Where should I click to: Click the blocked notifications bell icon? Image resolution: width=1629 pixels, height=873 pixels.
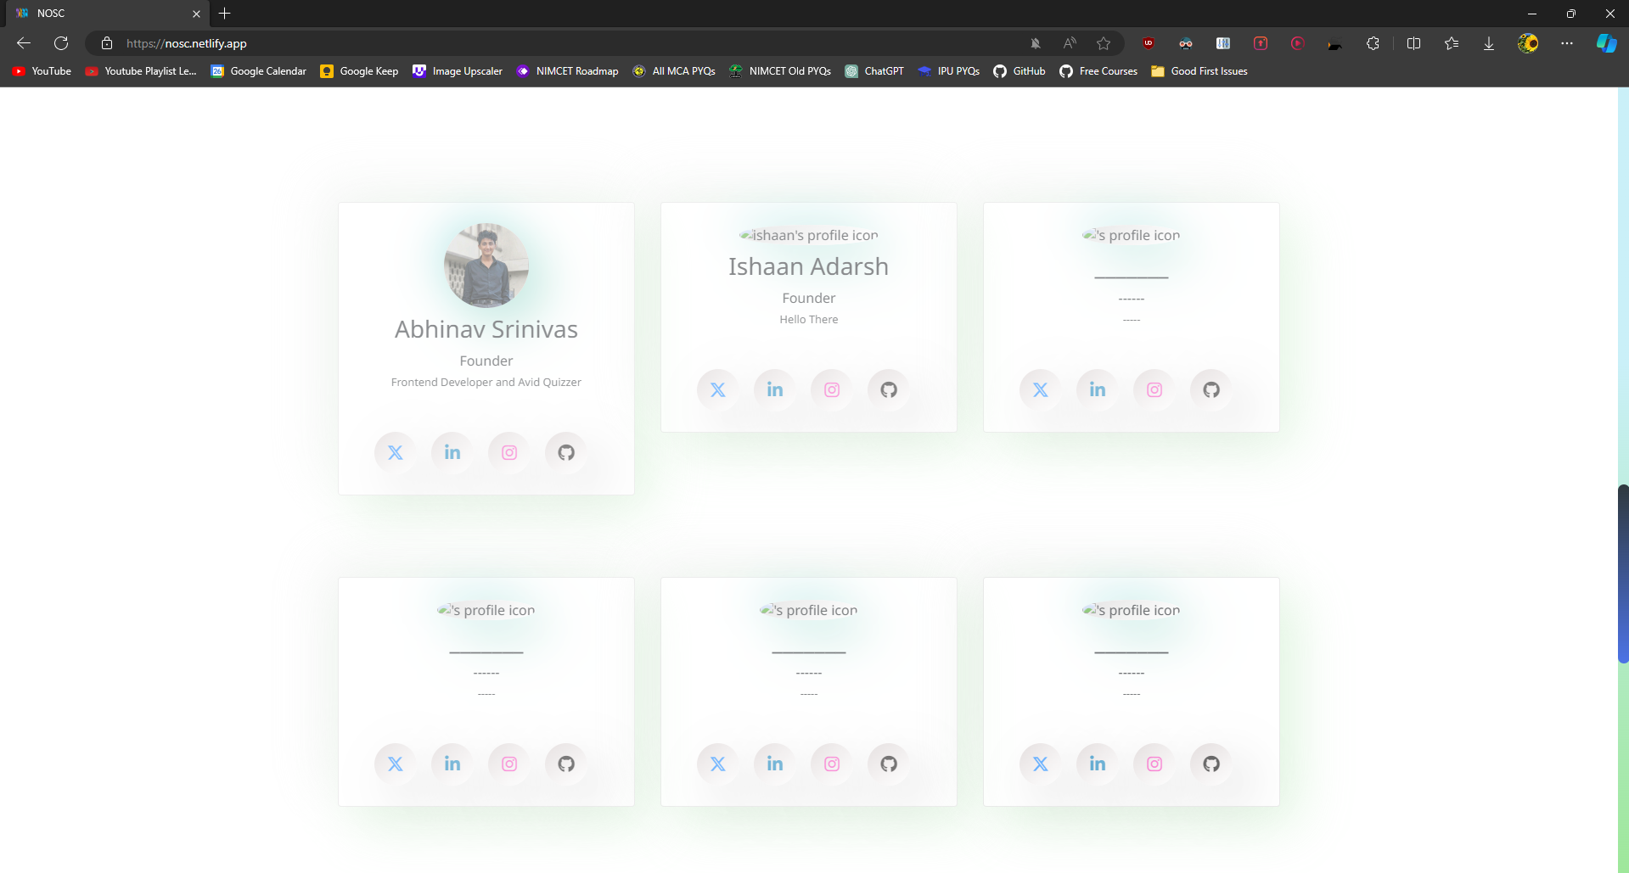tap(1036, 43)
